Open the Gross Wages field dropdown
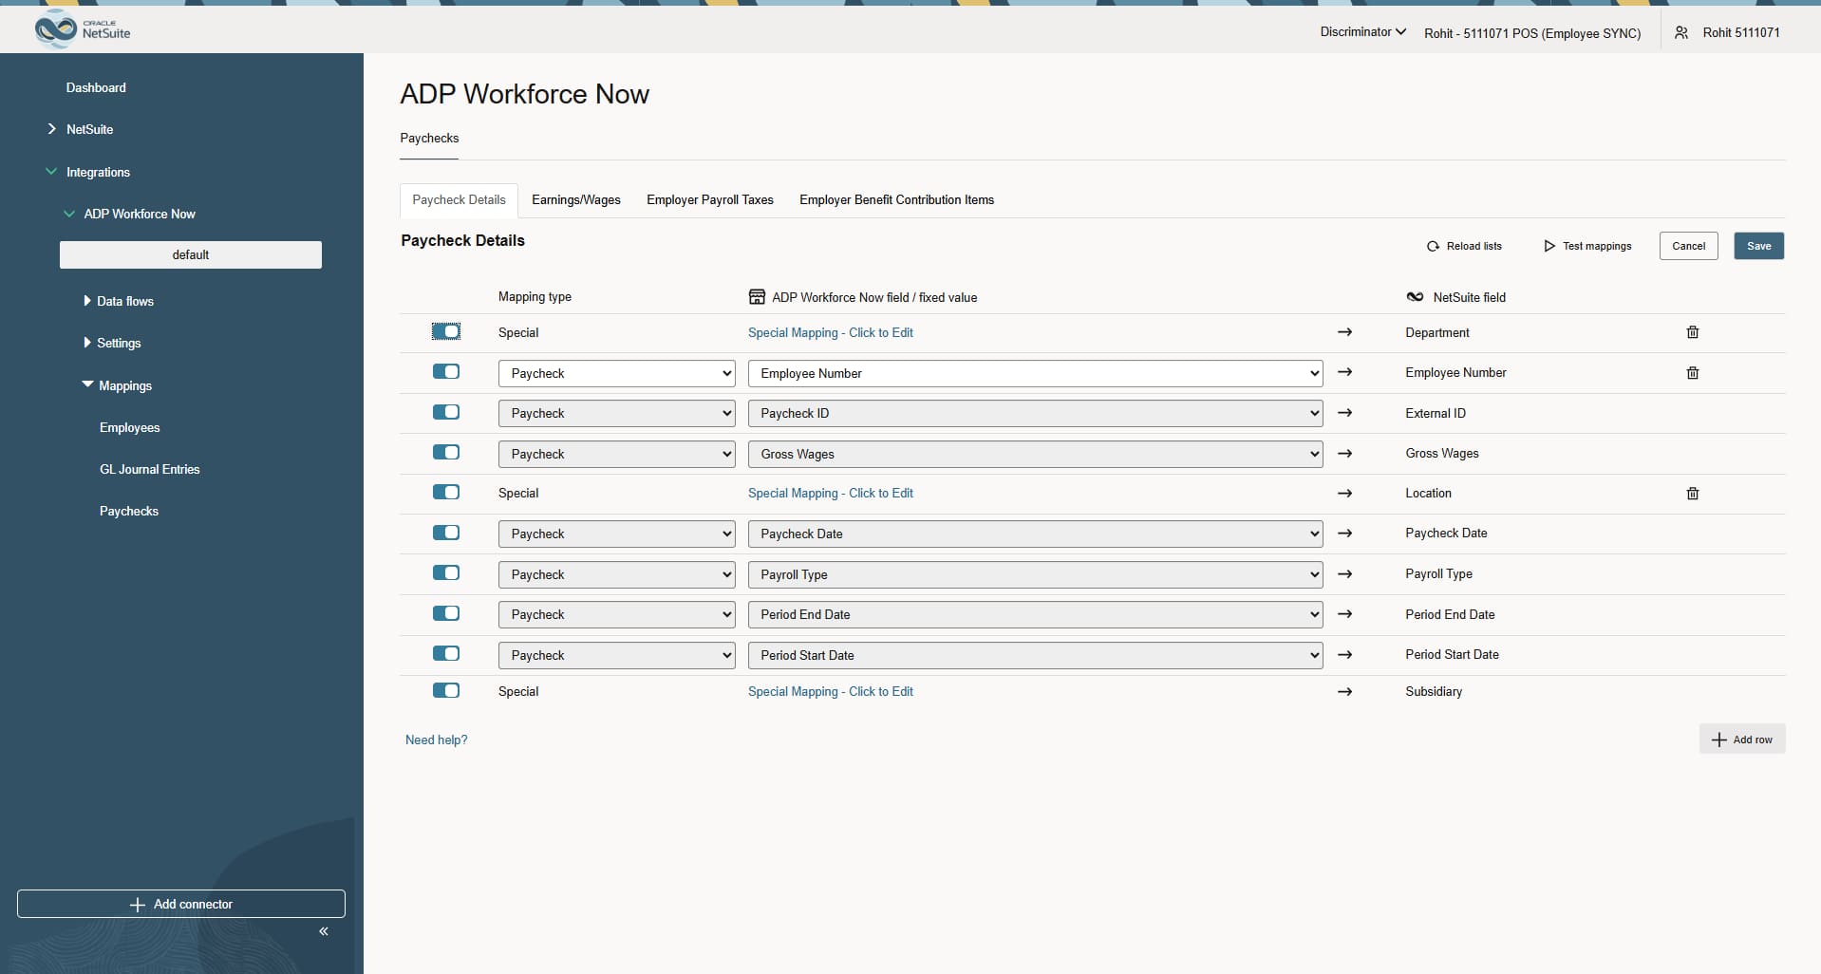 click(1036, 454)
